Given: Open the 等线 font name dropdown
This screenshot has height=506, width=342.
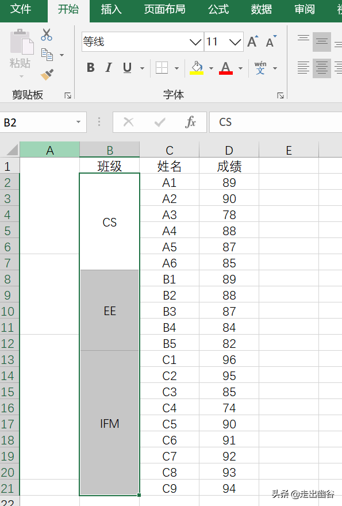Looking at the screenshot, I should (x=195, y=42).
